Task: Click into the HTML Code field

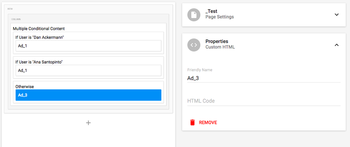Action: coord(264,101)
